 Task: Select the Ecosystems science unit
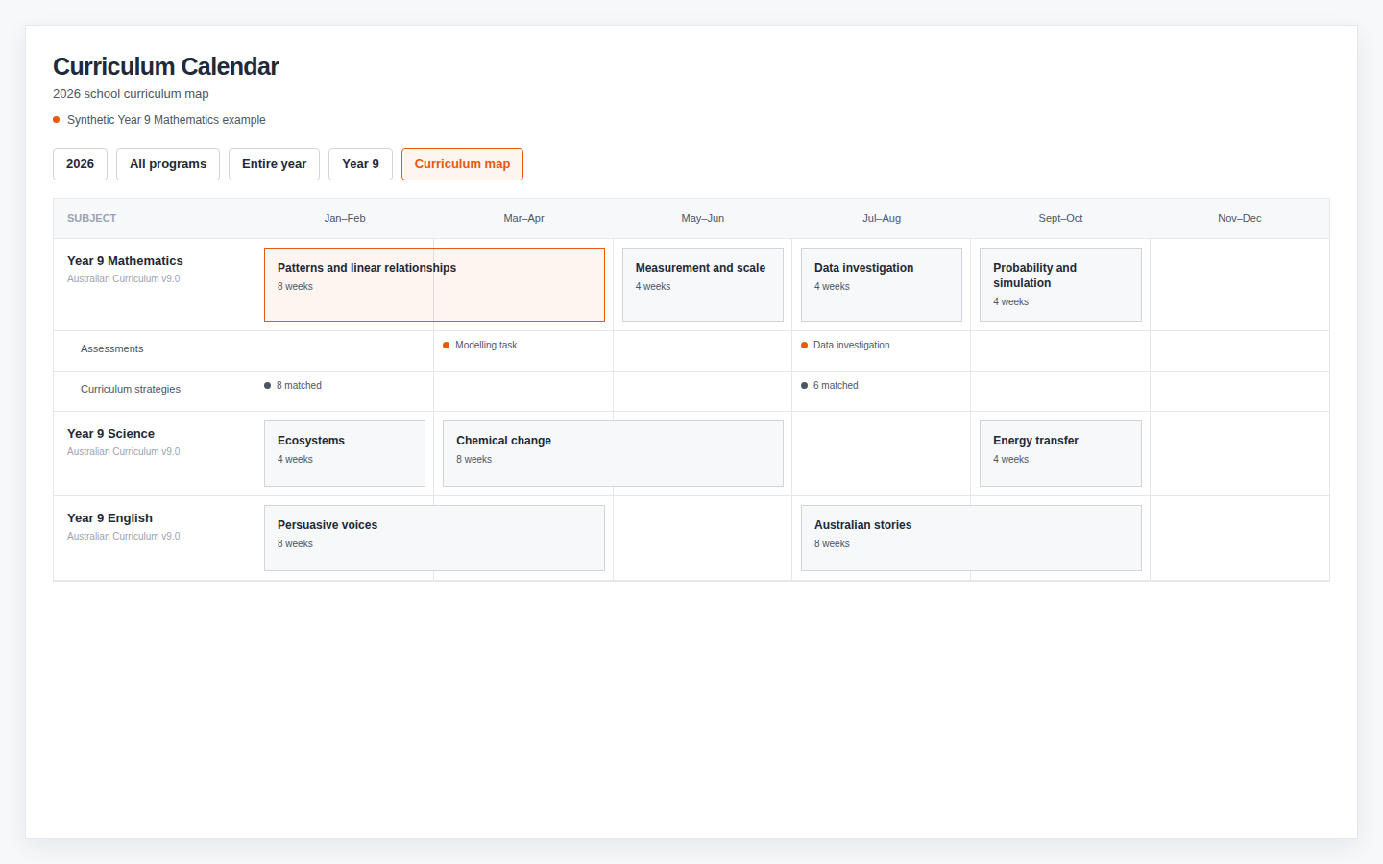point(345,453)
